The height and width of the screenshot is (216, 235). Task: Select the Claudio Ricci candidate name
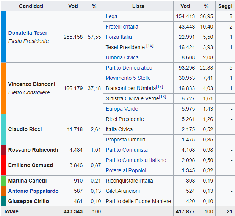(25, 129)
